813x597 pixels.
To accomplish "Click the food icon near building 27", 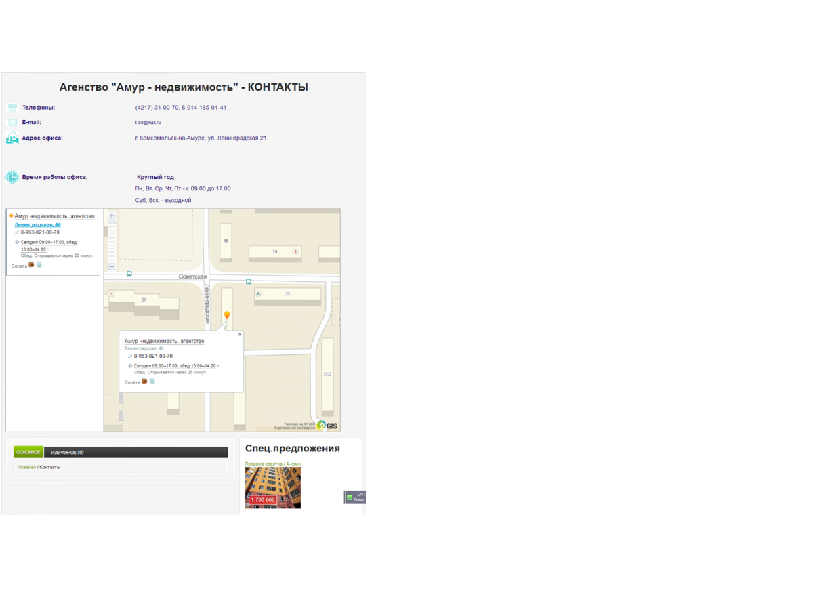I will pyautogui.click(x=111, y=294).
